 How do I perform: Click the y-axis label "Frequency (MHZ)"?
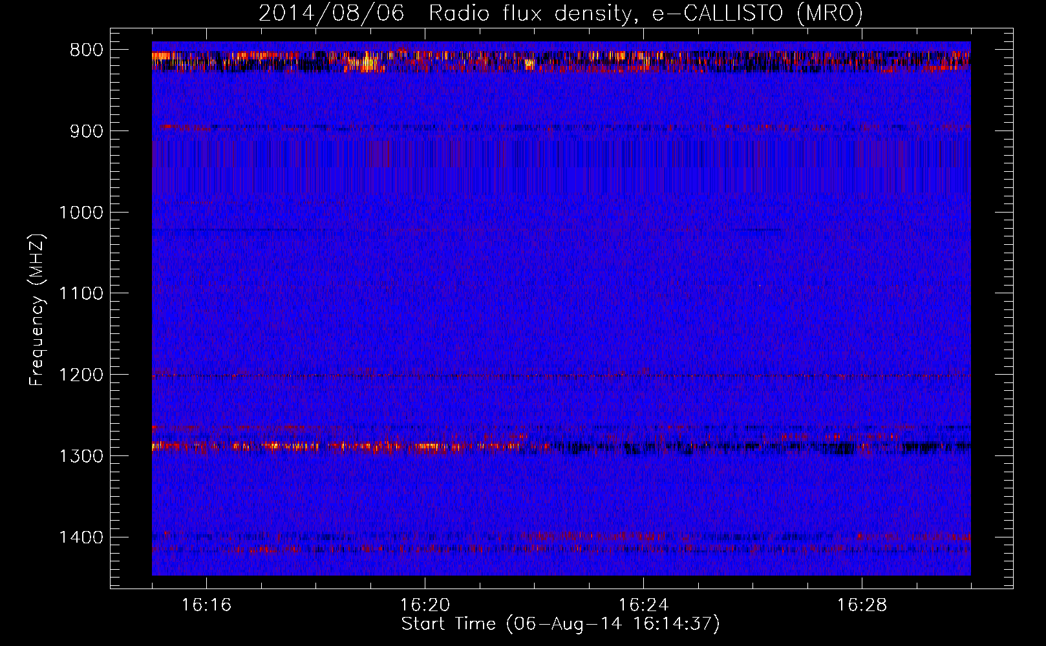point(37,310)
